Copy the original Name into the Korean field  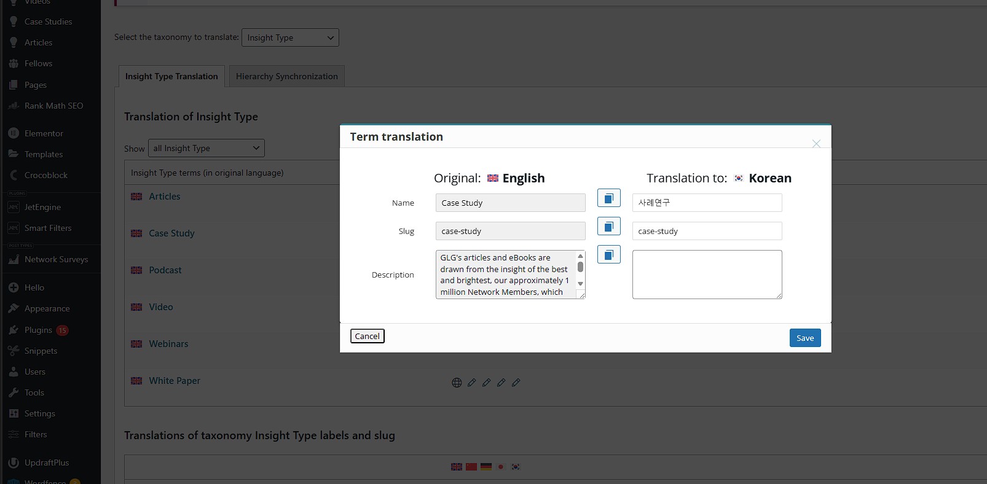[x=608, y=198]
